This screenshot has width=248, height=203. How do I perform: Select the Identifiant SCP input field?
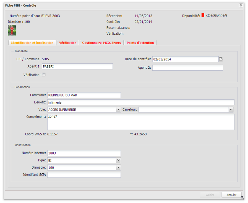tap(84, 175)
